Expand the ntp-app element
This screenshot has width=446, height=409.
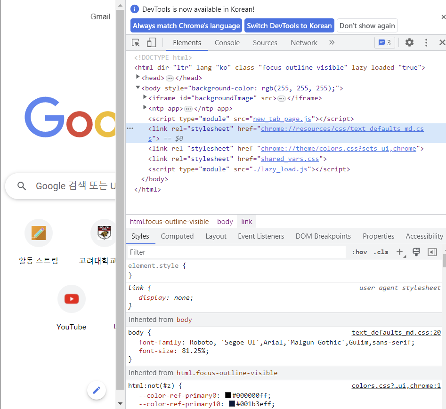pyautogui.click(x=145, y=108)
